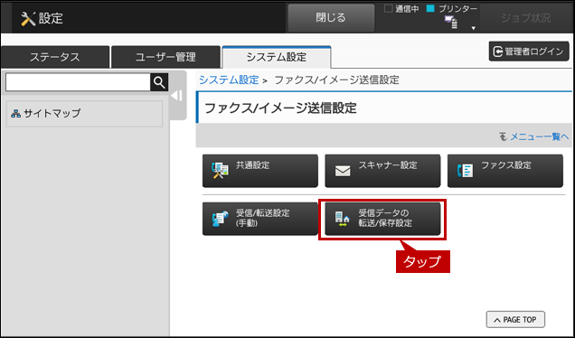Open the ジョブ状況 button
The image size is (575, 338).
(526, 18)
